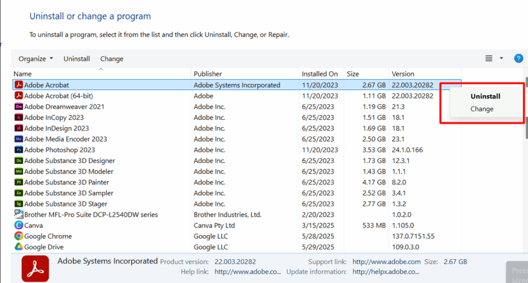Click the 533 MB size cell
This screenshot has width=528, height=283.
pyautogui.click(x=374, y=225)
